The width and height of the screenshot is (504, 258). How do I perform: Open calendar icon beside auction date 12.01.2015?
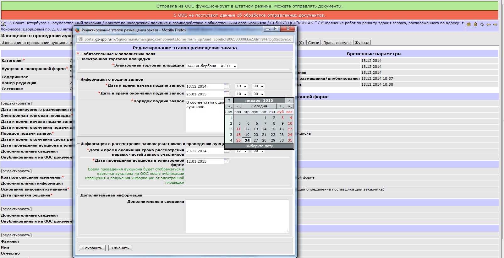[x=227, y=161]
